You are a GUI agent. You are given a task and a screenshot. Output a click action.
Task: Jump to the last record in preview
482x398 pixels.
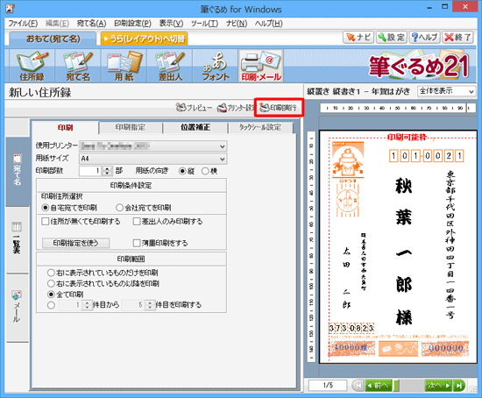pos(459,386)
